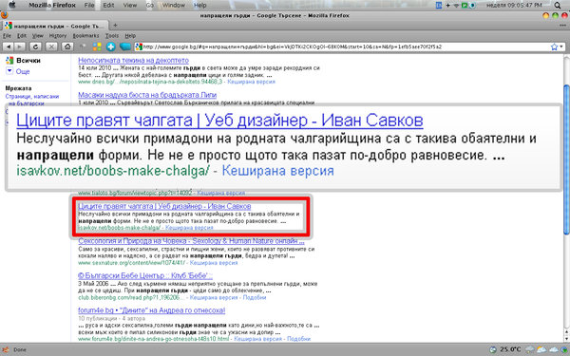Open the forum4e.bg Андреа result link
Image resolution: width=570 pixels, height=356 pixels.
coord(152,310)
